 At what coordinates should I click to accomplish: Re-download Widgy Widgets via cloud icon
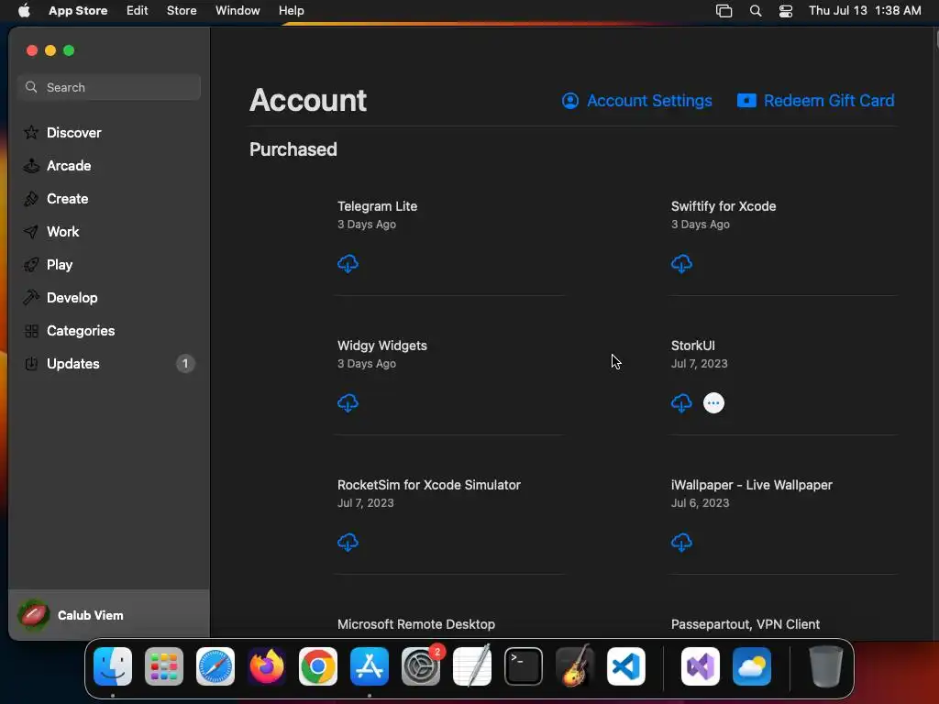[x=348, y=403]
